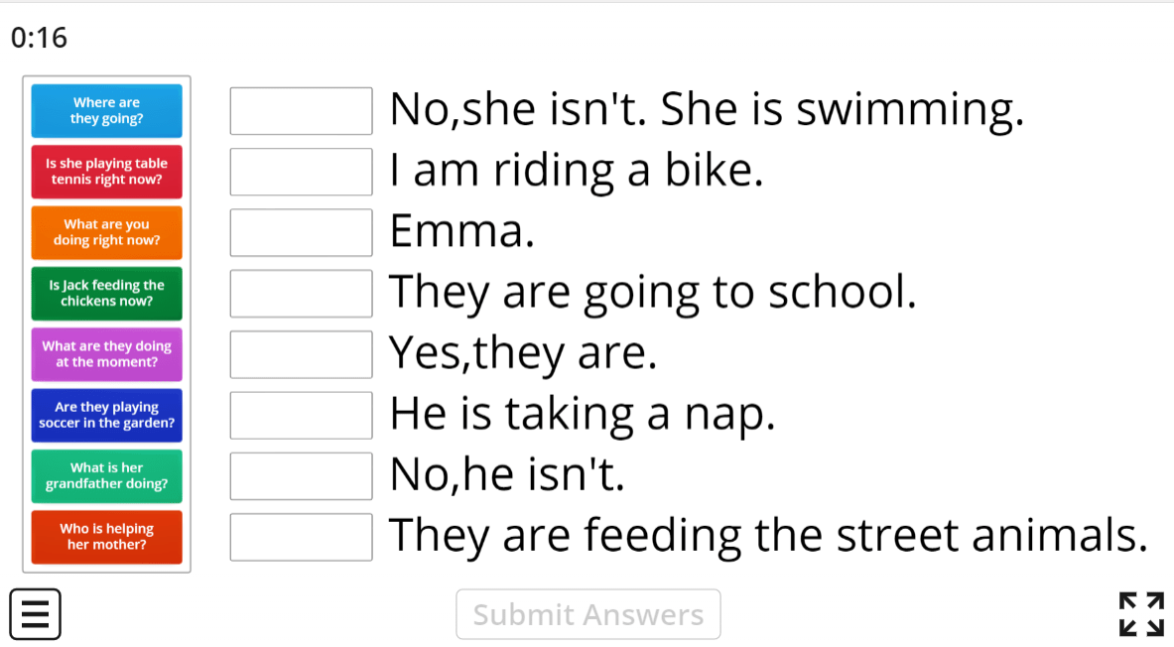The width and height of the screenshot is (1174, 647).
Task: Select the box beside 'Yes,they are.'
Action: (x=300, y=354)
